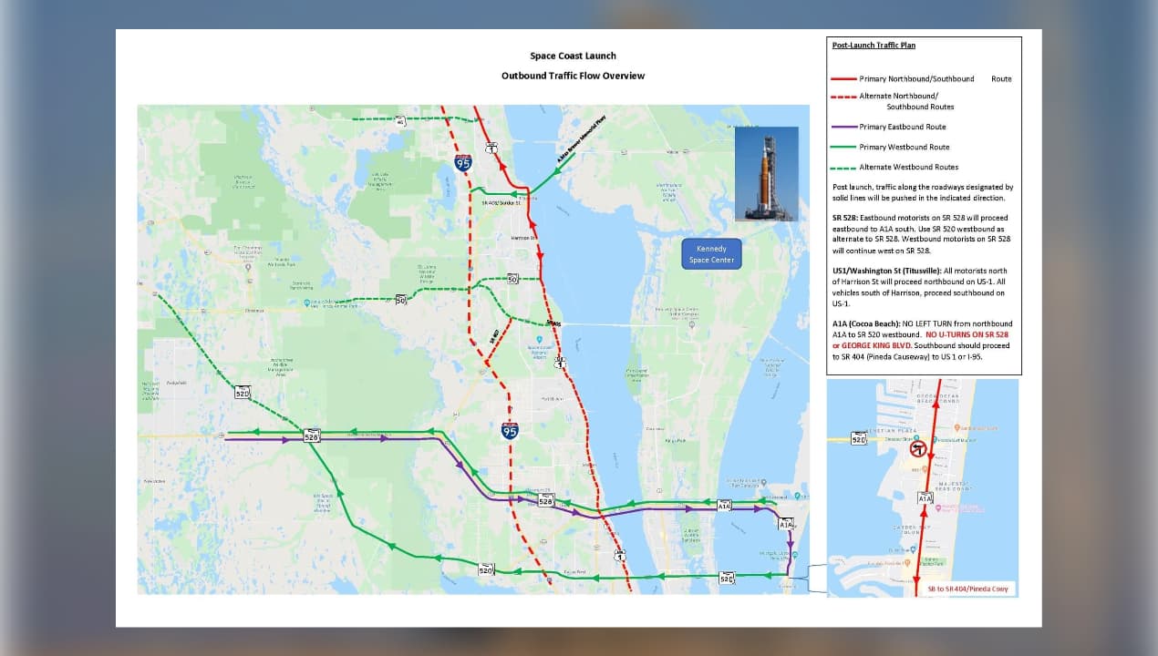1158x656 pixels.
Task: Click the Space Coast Launch title
Action: coord(573,56)
